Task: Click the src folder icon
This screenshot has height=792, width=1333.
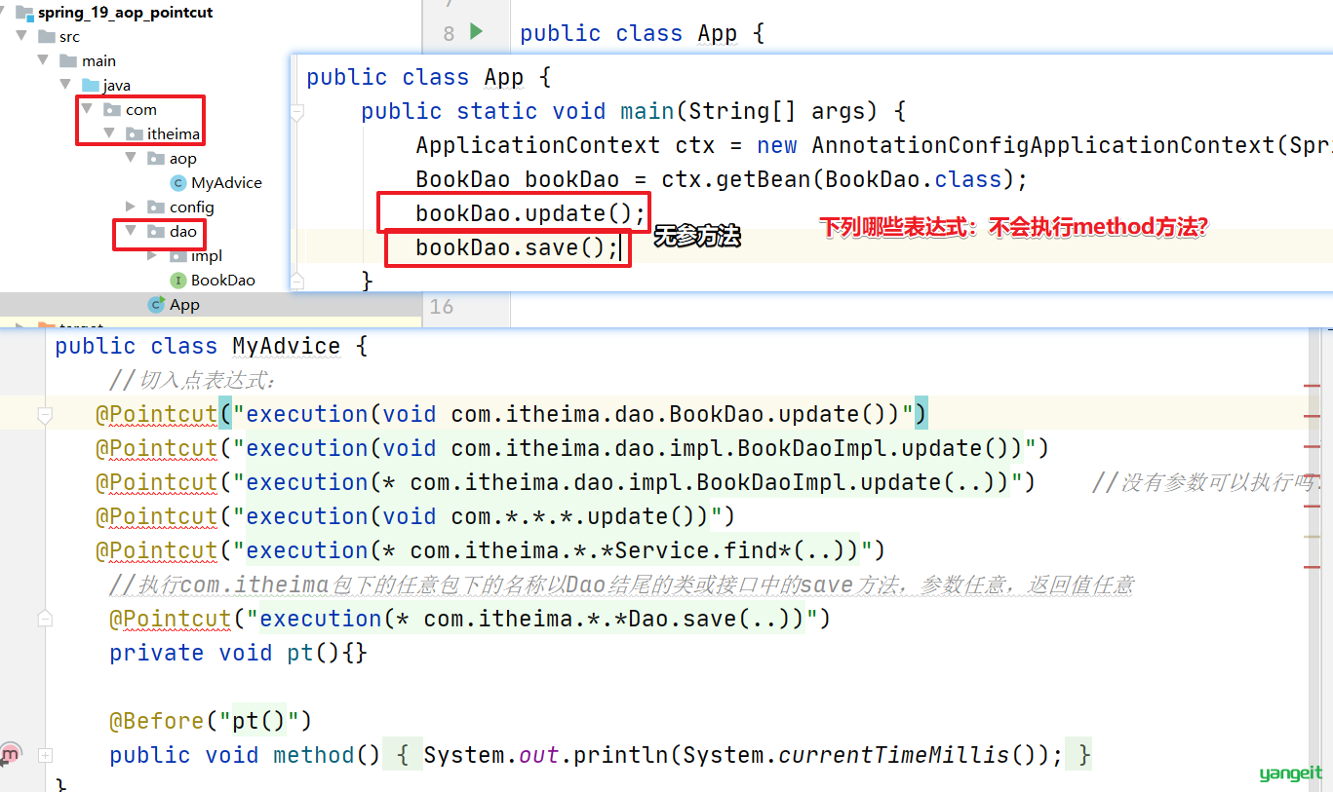Action: point(45,37)
